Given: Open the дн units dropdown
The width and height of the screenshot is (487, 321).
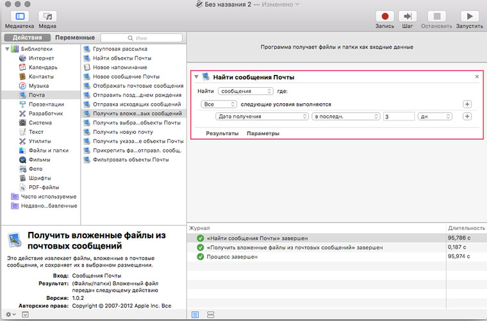Looking at the screenshot, I should (x=435, y=117).
